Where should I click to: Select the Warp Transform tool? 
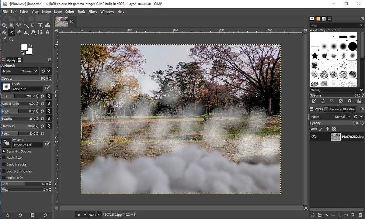pyautogui.click(x=47, y=25)
